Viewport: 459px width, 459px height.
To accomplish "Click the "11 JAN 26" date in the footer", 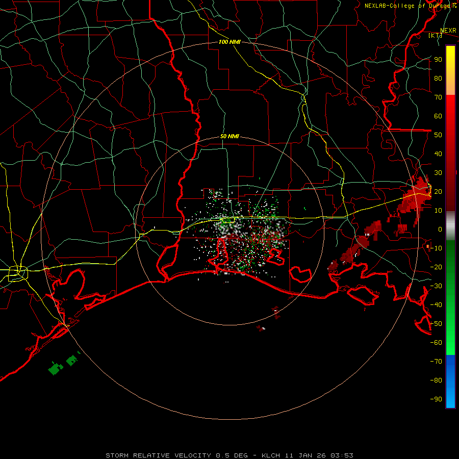I will [307, 455].
